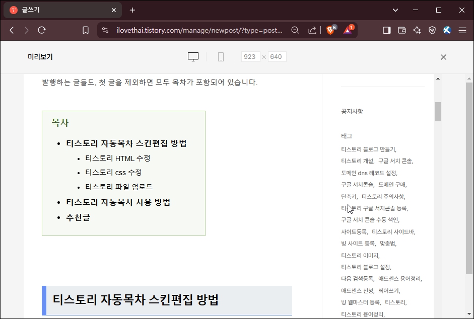Open tag 티스토리 구글 서치콘솔 등록
Viewport: 474px width, 319px height.
click(x=374, y=208)
